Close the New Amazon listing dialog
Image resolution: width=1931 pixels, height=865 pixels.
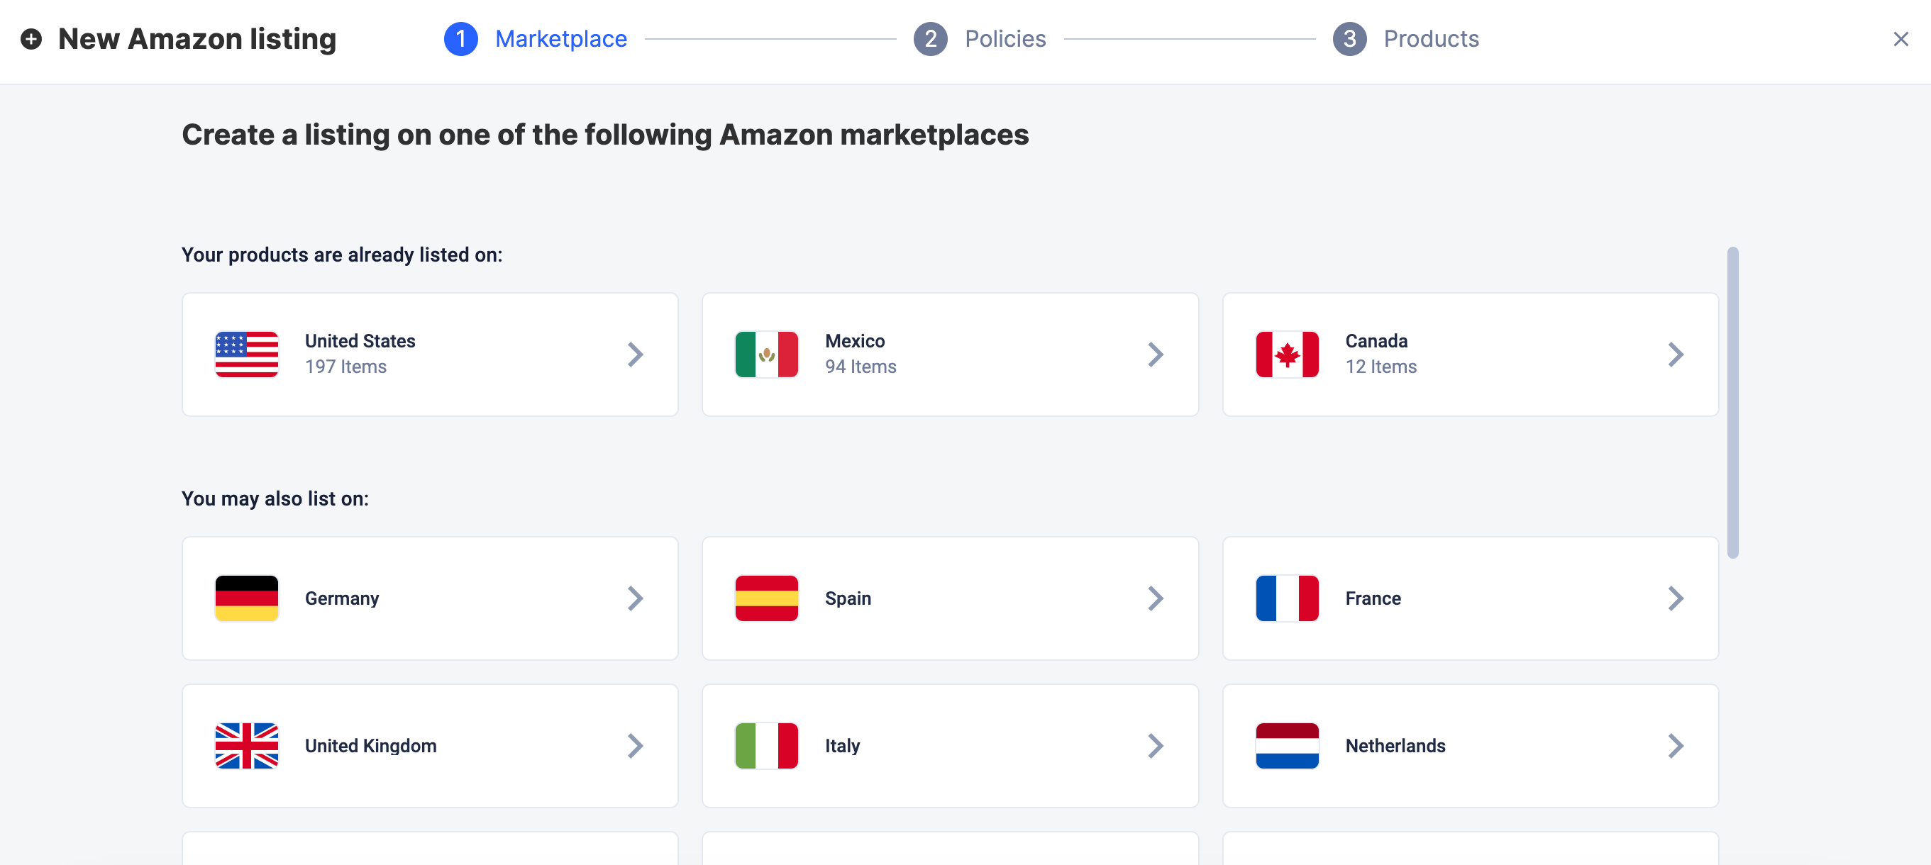(1900, 39)
